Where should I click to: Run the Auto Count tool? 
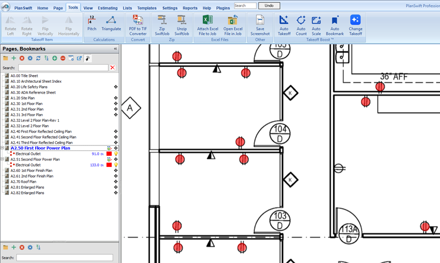point(301,25)
